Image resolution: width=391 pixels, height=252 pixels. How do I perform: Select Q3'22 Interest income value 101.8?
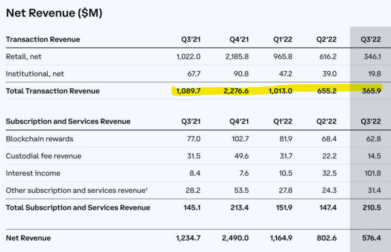coord(372,173)
